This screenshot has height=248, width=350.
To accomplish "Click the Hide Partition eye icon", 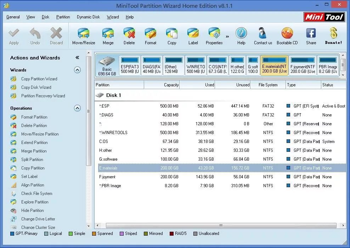I will (x=13, y=210).
